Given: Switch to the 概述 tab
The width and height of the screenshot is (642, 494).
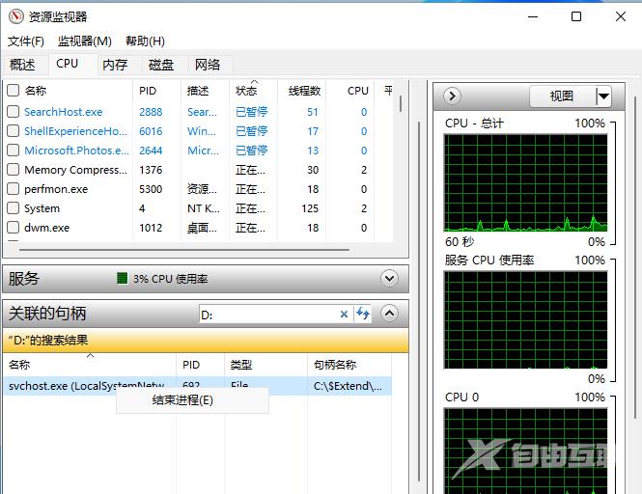Looking at the screenshot, I should pyautogui.click(x=22, y=65).
